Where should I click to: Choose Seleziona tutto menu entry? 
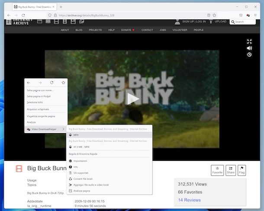click(x=46, y=102)
